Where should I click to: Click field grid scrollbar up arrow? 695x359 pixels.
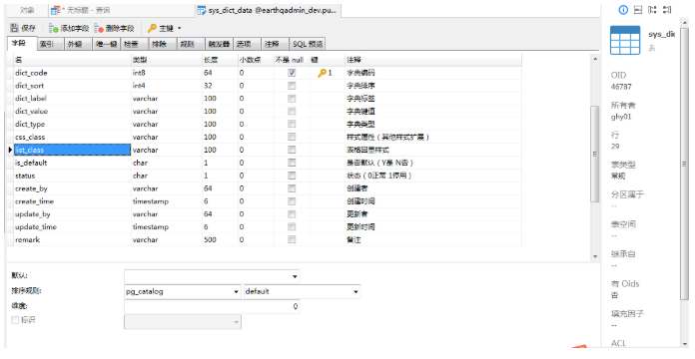point(595,59)
